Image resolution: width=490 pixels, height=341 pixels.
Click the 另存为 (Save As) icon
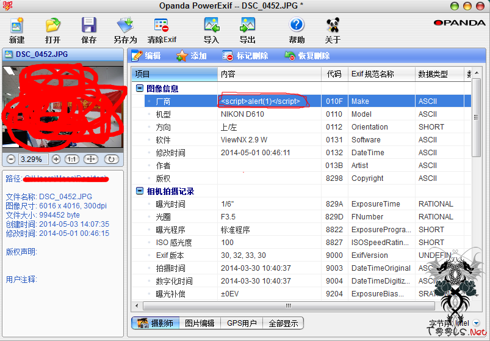click(x=125, y=30)
